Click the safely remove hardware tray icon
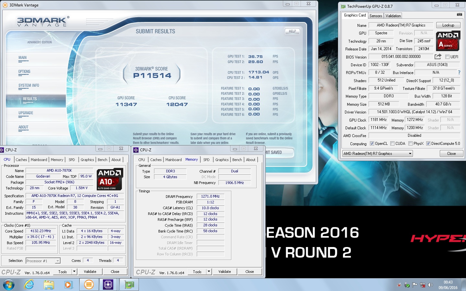Screen dimensions: 466x291 407,285
